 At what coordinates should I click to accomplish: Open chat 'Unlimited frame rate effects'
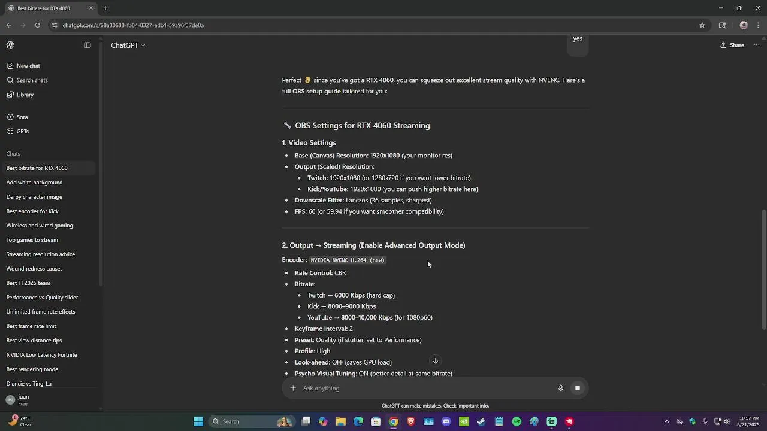pyautogui.click(x=48, y=312)
